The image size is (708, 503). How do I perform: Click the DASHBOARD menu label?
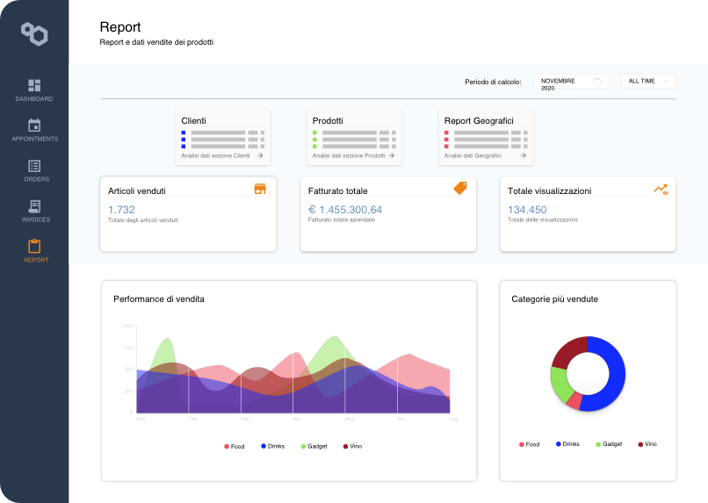(x=34, y=99)
